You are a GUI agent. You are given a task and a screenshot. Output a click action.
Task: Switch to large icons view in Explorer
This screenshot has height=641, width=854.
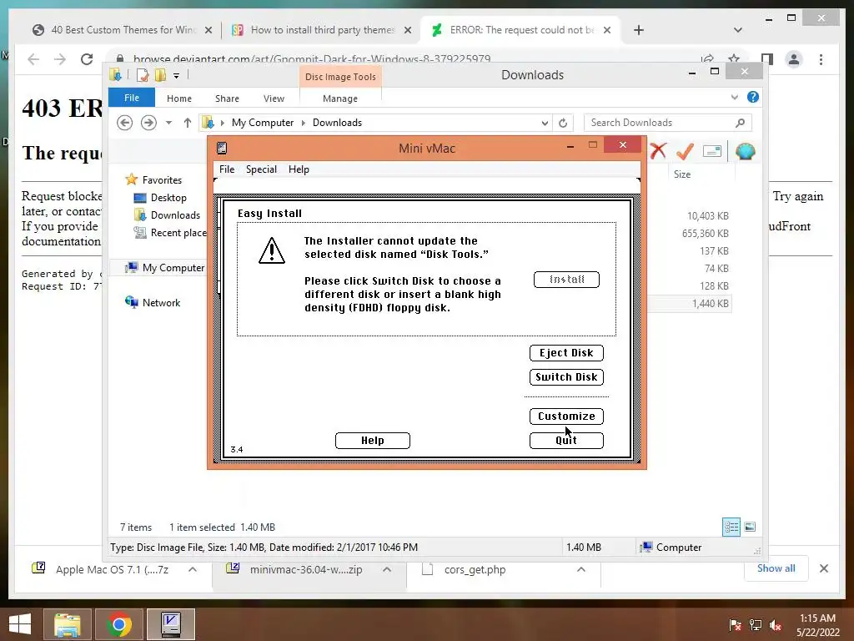click(750, 527)
